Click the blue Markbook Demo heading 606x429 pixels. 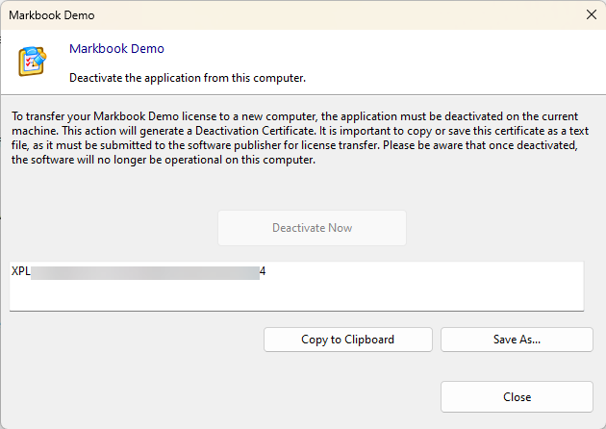116,49
